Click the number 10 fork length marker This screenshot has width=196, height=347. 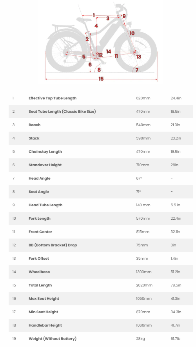(132, 33)
